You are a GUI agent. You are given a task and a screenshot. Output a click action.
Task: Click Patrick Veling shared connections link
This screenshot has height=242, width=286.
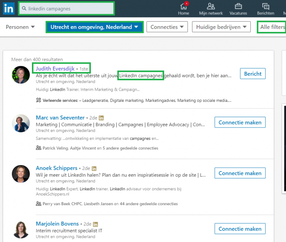click(100, 148)
